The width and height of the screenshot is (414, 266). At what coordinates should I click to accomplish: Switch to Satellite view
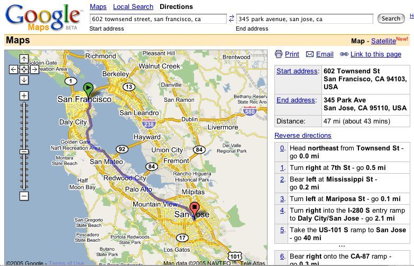click(383, 41)
